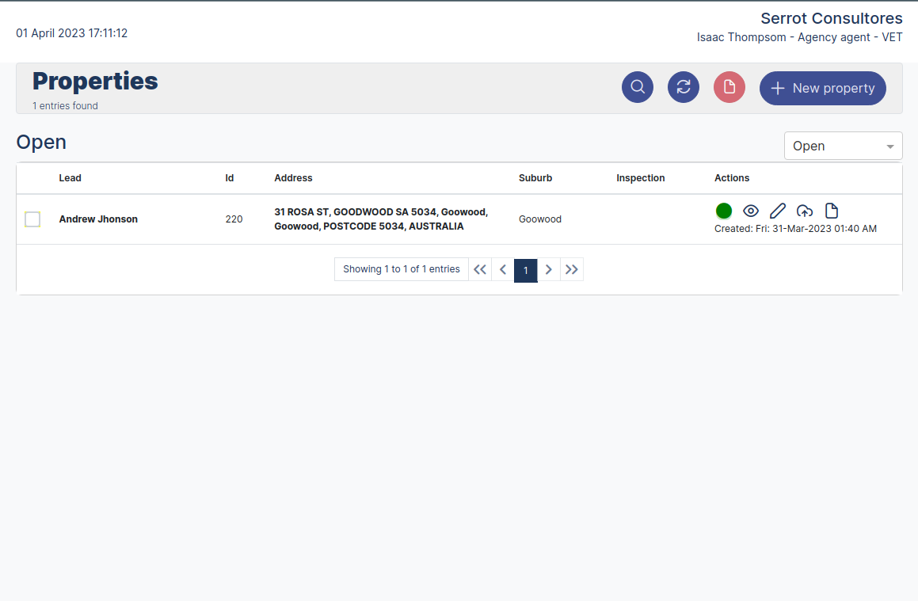Click the red export document icon
The height and width of the screenshot is (601, 918).
[729, 87]
